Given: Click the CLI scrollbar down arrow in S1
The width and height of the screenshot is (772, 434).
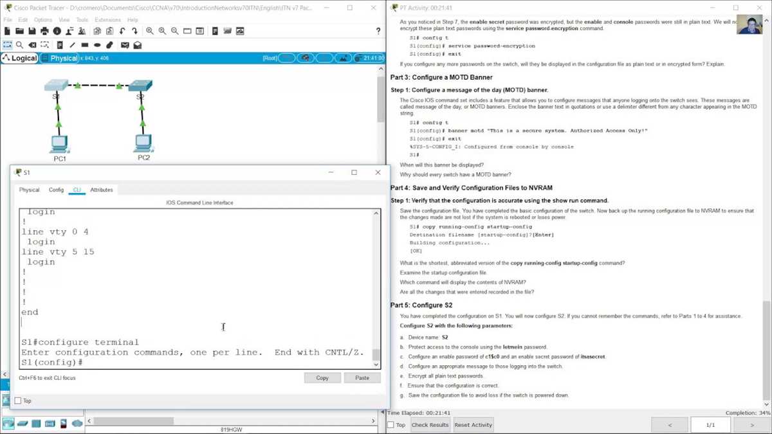Looking at the screenshot, I should point(376,365).
